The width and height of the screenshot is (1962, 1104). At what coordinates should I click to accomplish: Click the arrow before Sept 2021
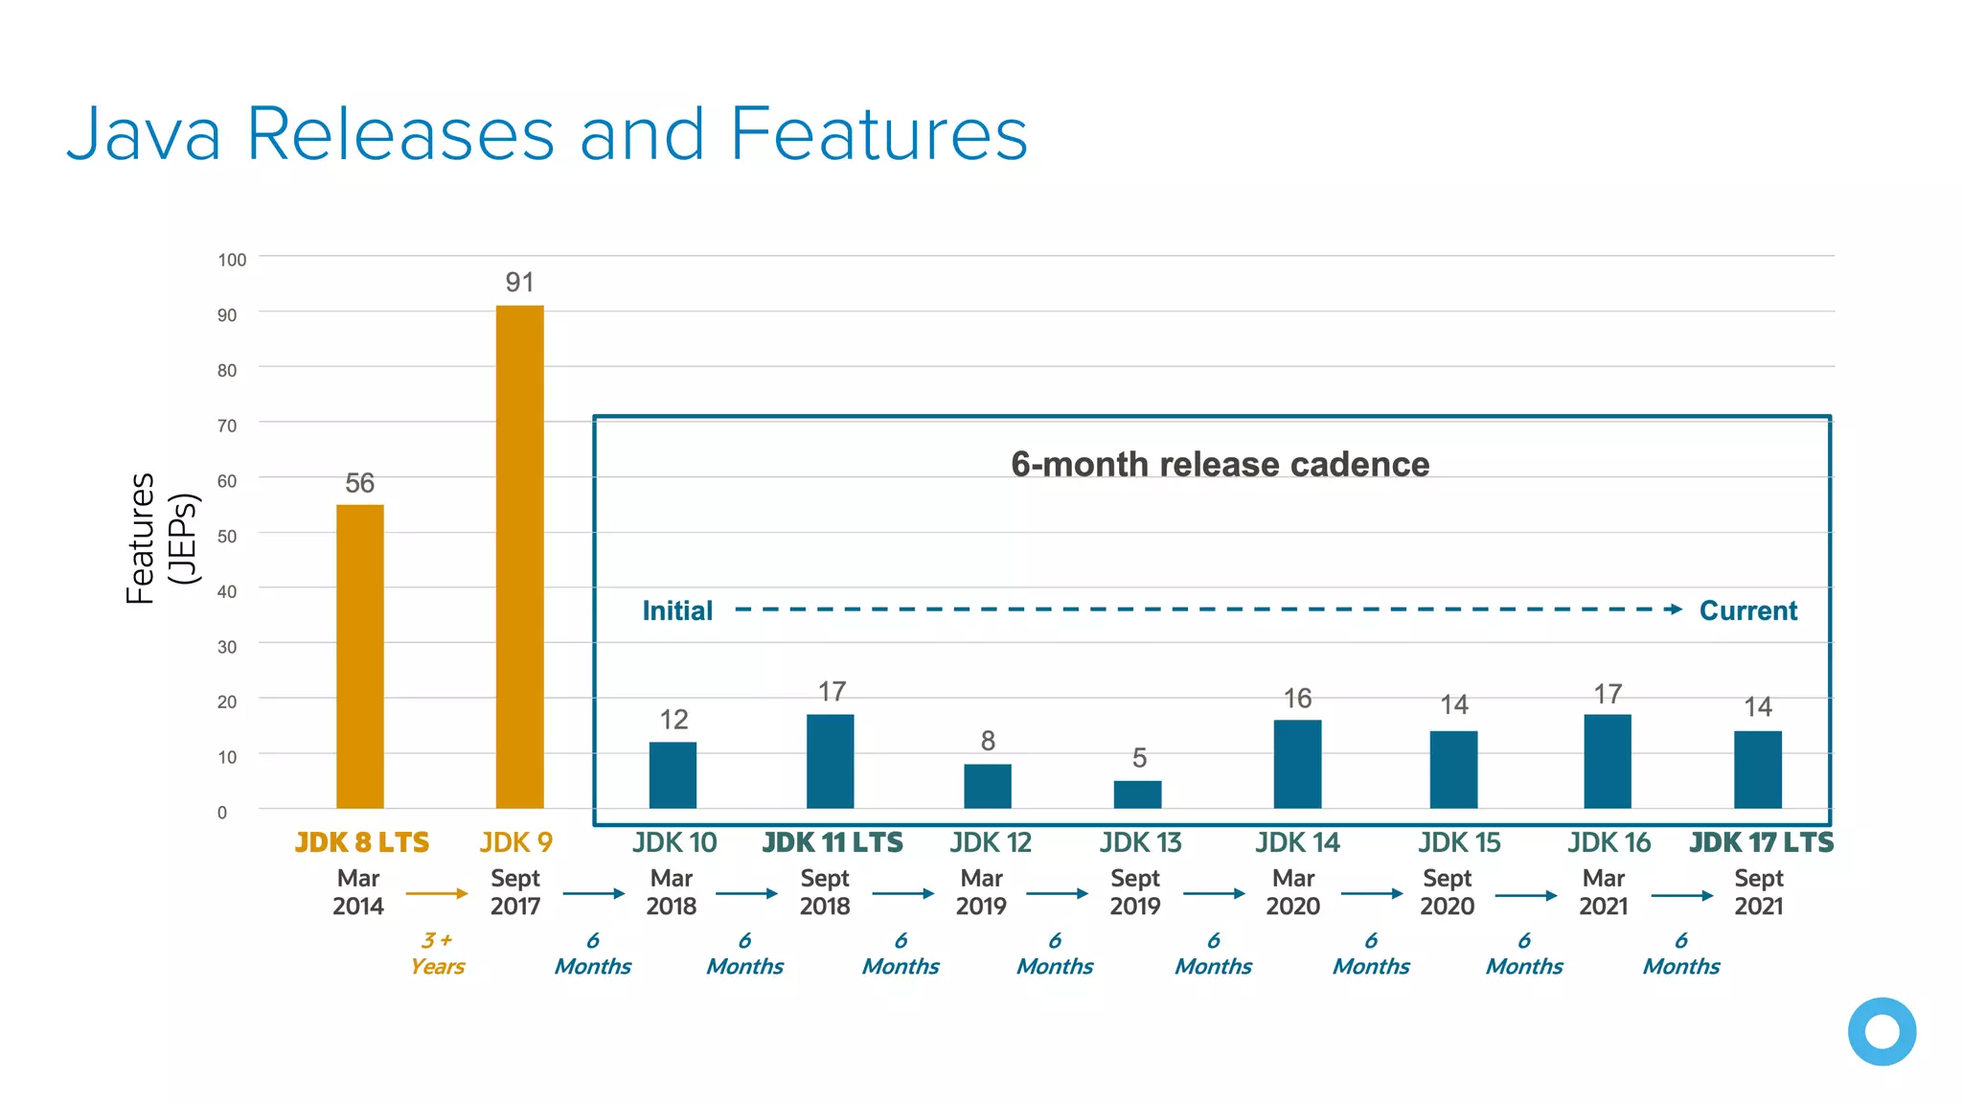click(1682, 895)
